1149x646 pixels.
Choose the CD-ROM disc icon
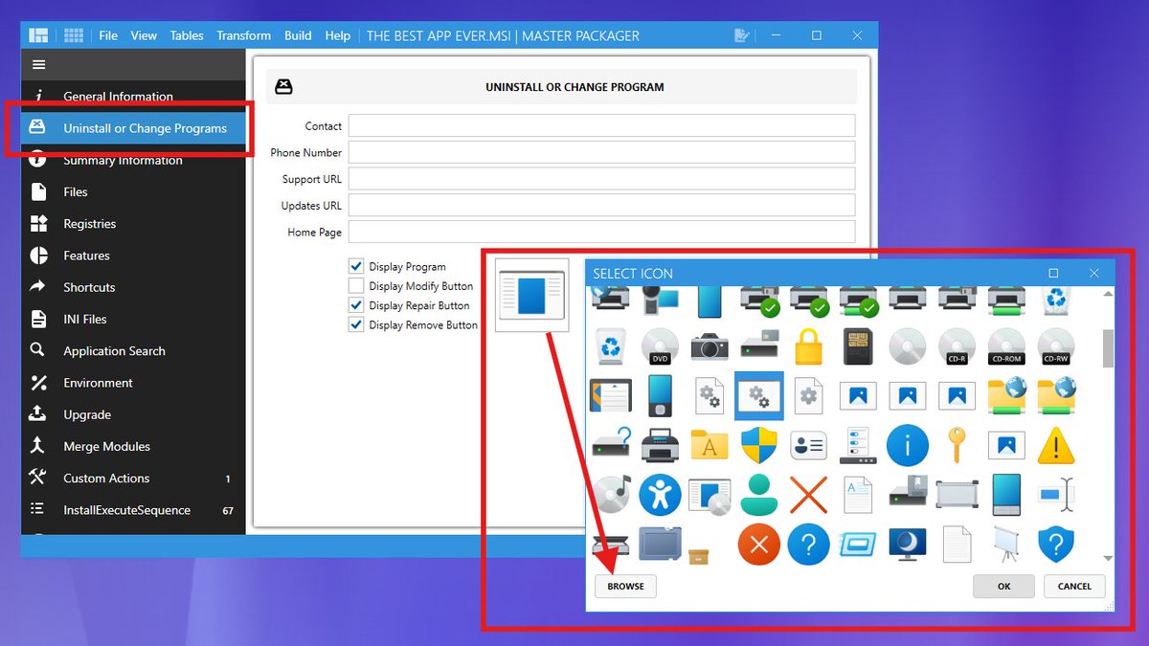[1006, 347]
